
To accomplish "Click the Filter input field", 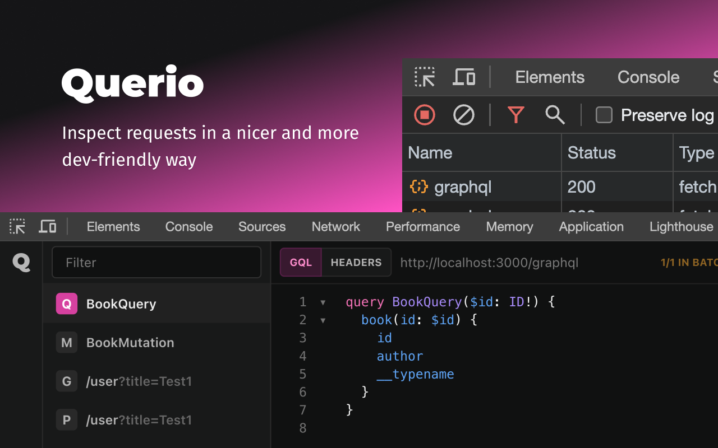I will 156,262.
